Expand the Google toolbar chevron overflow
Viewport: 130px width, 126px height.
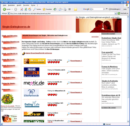point(107,9)
